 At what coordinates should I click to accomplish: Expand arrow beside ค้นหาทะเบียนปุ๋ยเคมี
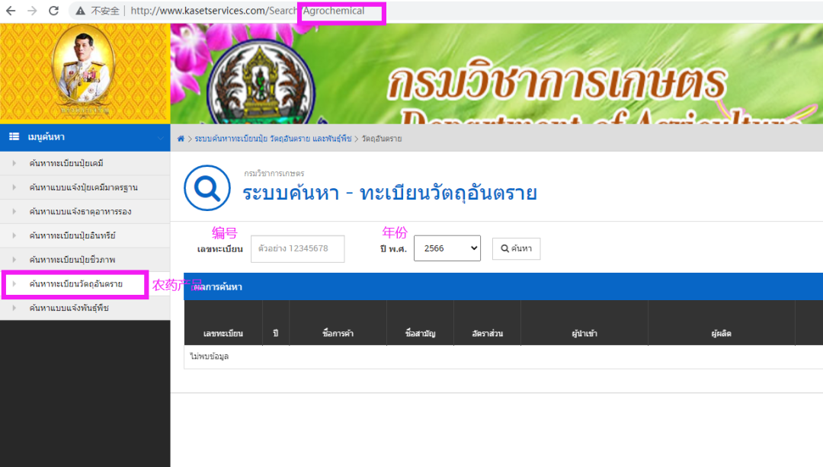point(13,163)
